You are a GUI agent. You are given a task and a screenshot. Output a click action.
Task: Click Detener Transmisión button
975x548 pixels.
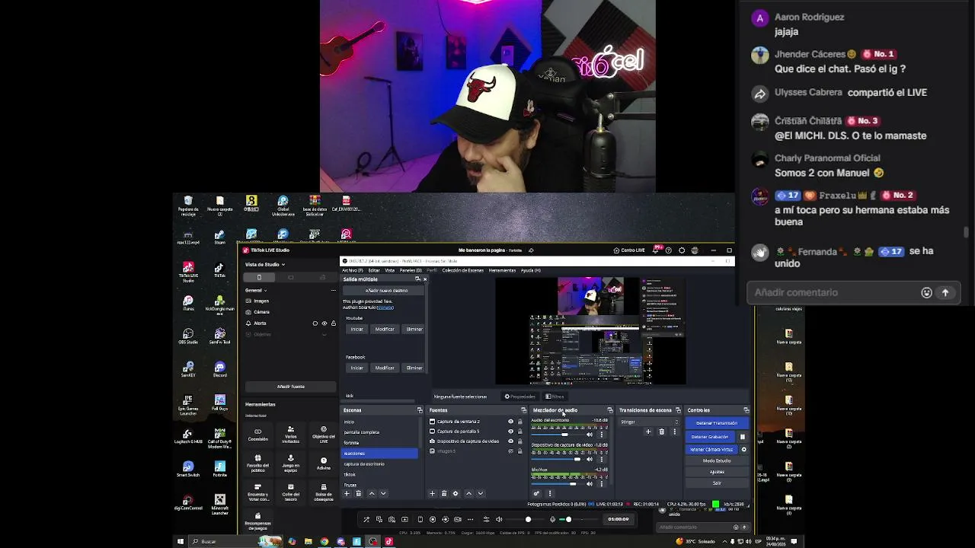tap(717, 423)
